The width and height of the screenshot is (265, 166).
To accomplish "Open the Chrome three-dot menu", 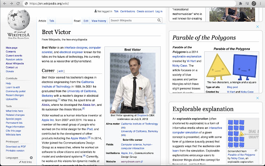I will click(x=260, y=3).
